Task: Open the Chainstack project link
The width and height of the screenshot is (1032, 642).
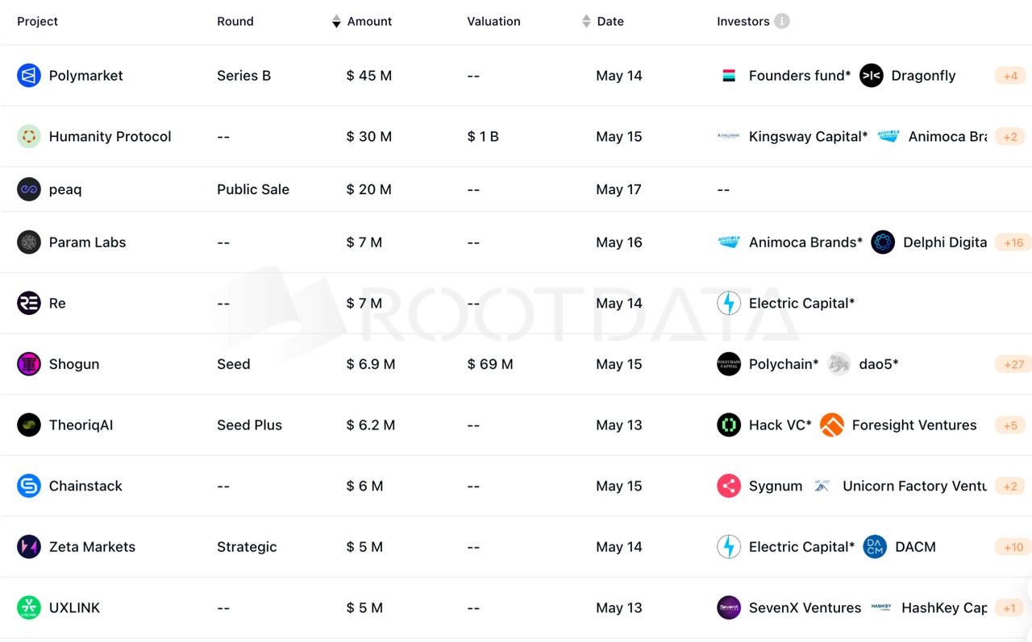Action: click(x=85, y=486)
